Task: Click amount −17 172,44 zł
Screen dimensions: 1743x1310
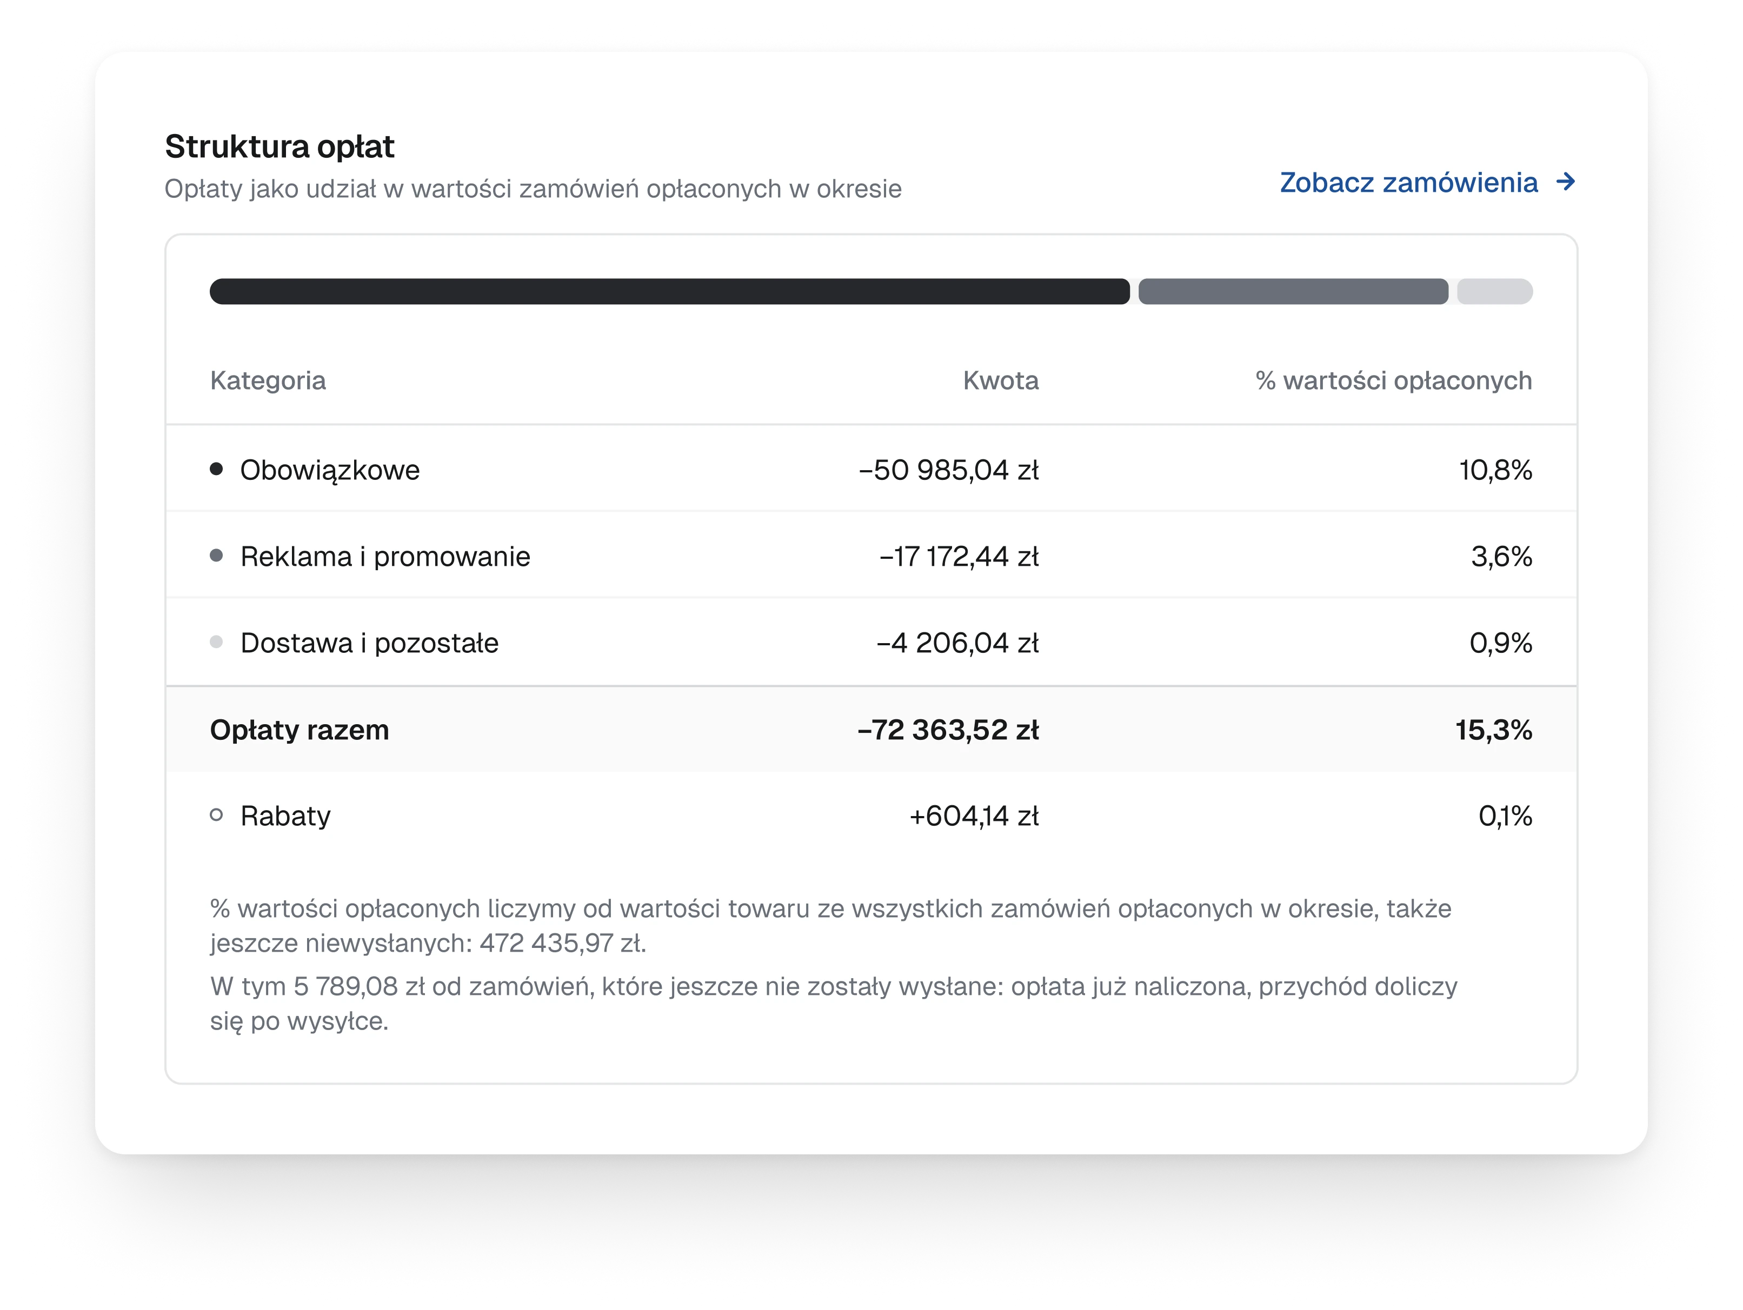Action: [x=959, y=557]
